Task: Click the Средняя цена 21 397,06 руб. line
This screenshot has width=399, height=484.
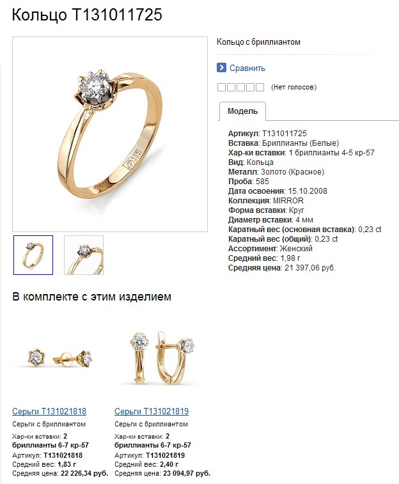Action: click(282, 268)
